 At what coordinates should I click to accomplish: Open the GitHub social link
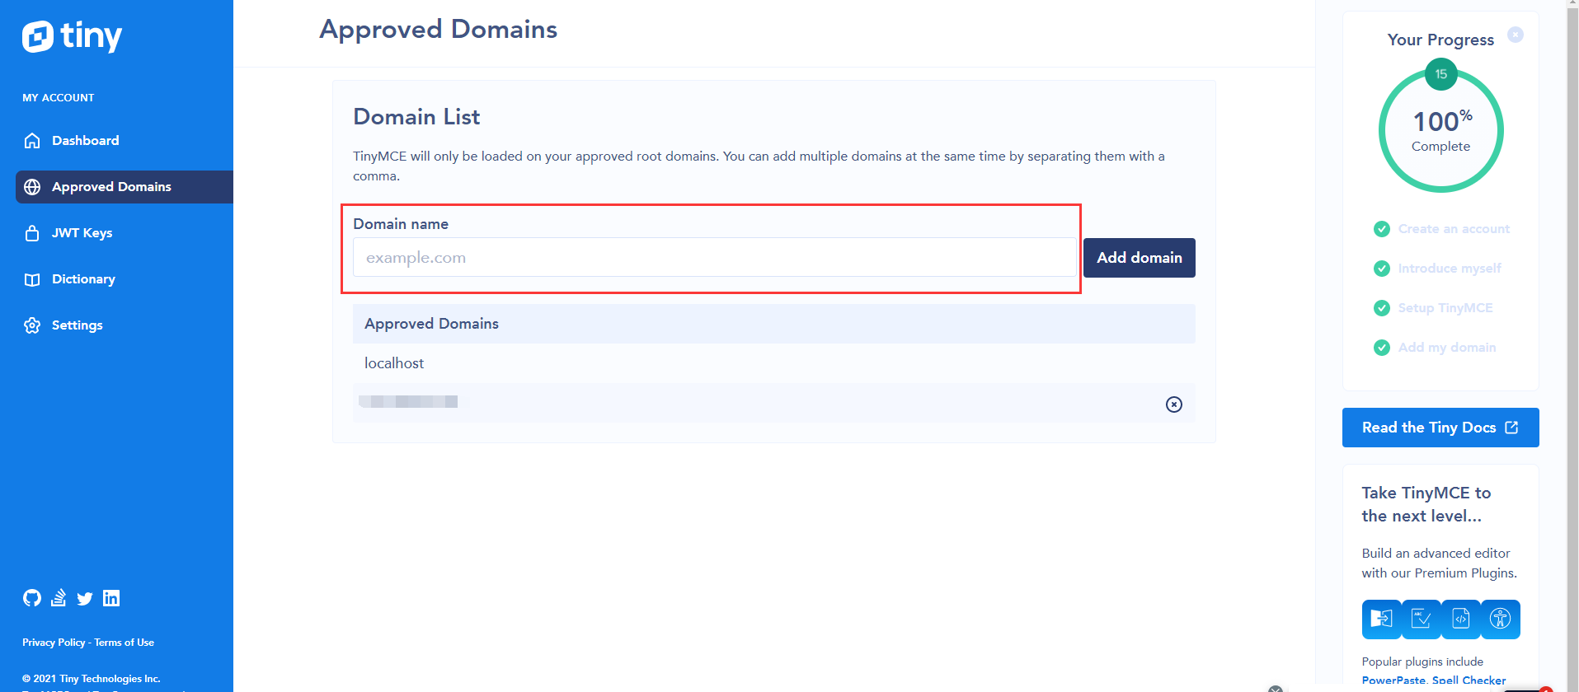[x=32, y=598]
